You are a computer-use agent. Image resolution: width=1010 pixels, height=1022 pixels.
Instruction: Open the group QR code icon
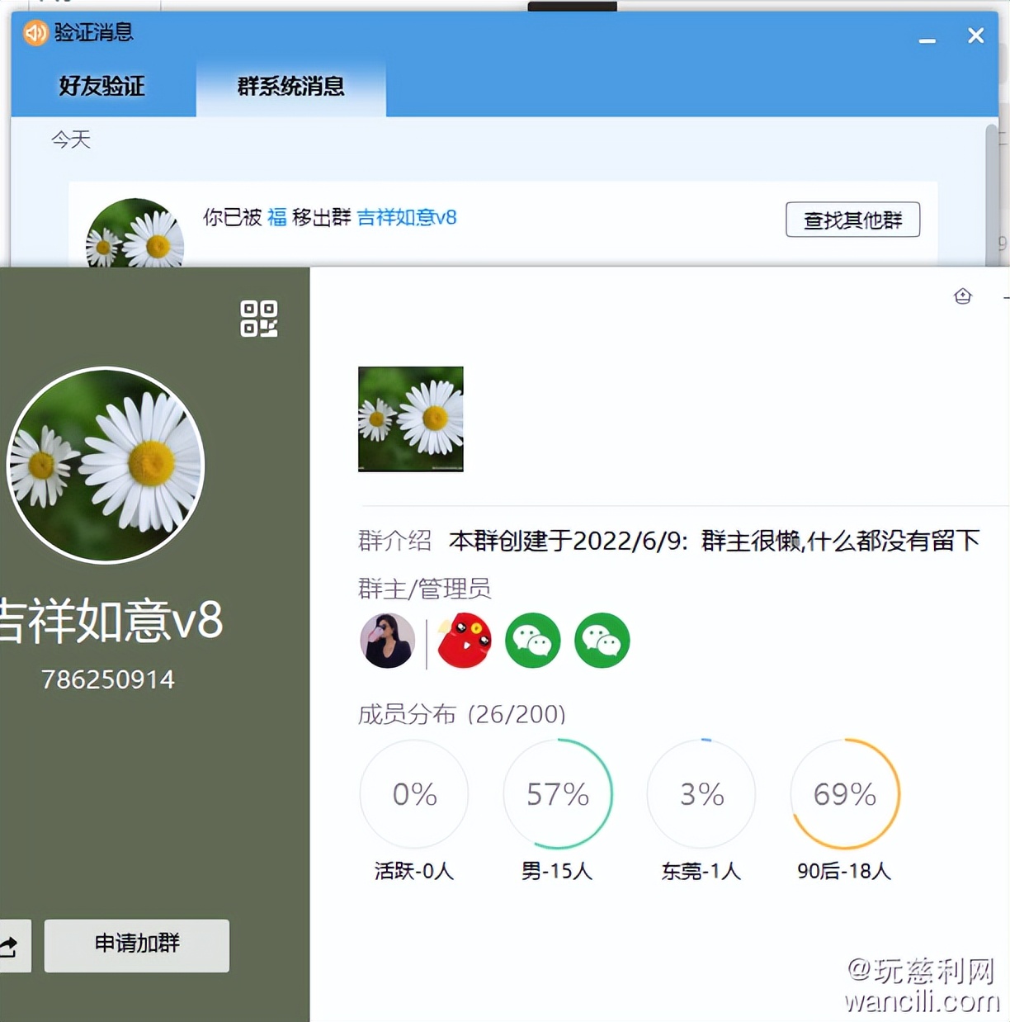coord(258,320)
